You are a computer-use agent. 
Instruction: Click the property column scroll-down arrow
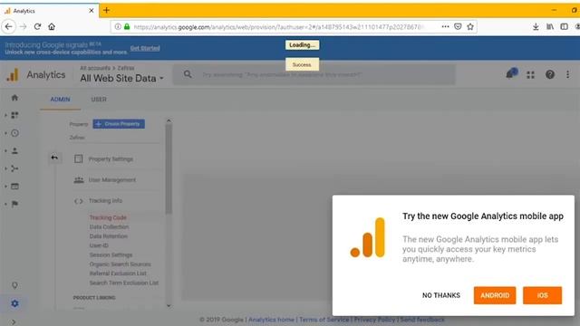pyautogui.click(x=169, y=306)
